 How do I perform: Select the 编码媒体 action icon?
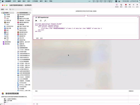pyautogui.click(x=18, y=17)
